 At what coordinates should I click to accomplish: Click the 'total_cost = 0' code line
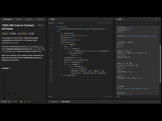tap(67, 42)
